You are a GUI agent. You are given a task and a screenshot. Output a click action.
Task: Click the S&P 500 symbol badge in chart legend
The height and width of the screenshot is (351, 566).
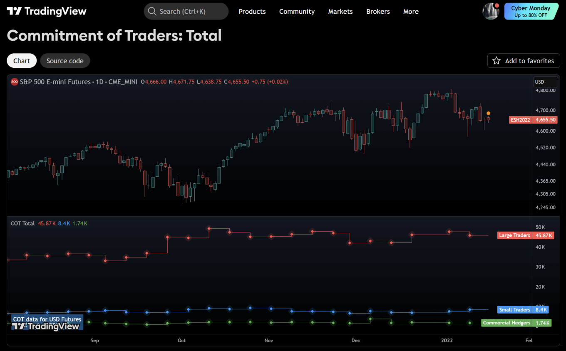tap(14, 82)
